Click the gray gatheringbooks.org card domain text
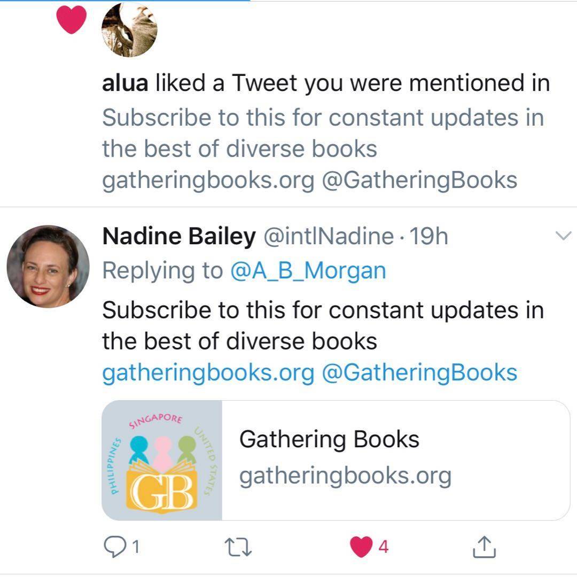 click(x=345, y=475)
